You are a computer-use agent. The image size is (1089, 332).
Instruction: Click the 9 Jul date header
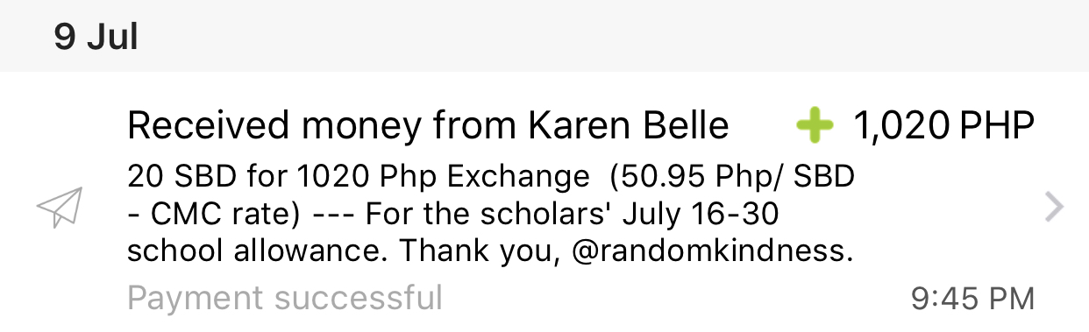tap(96, 37)
